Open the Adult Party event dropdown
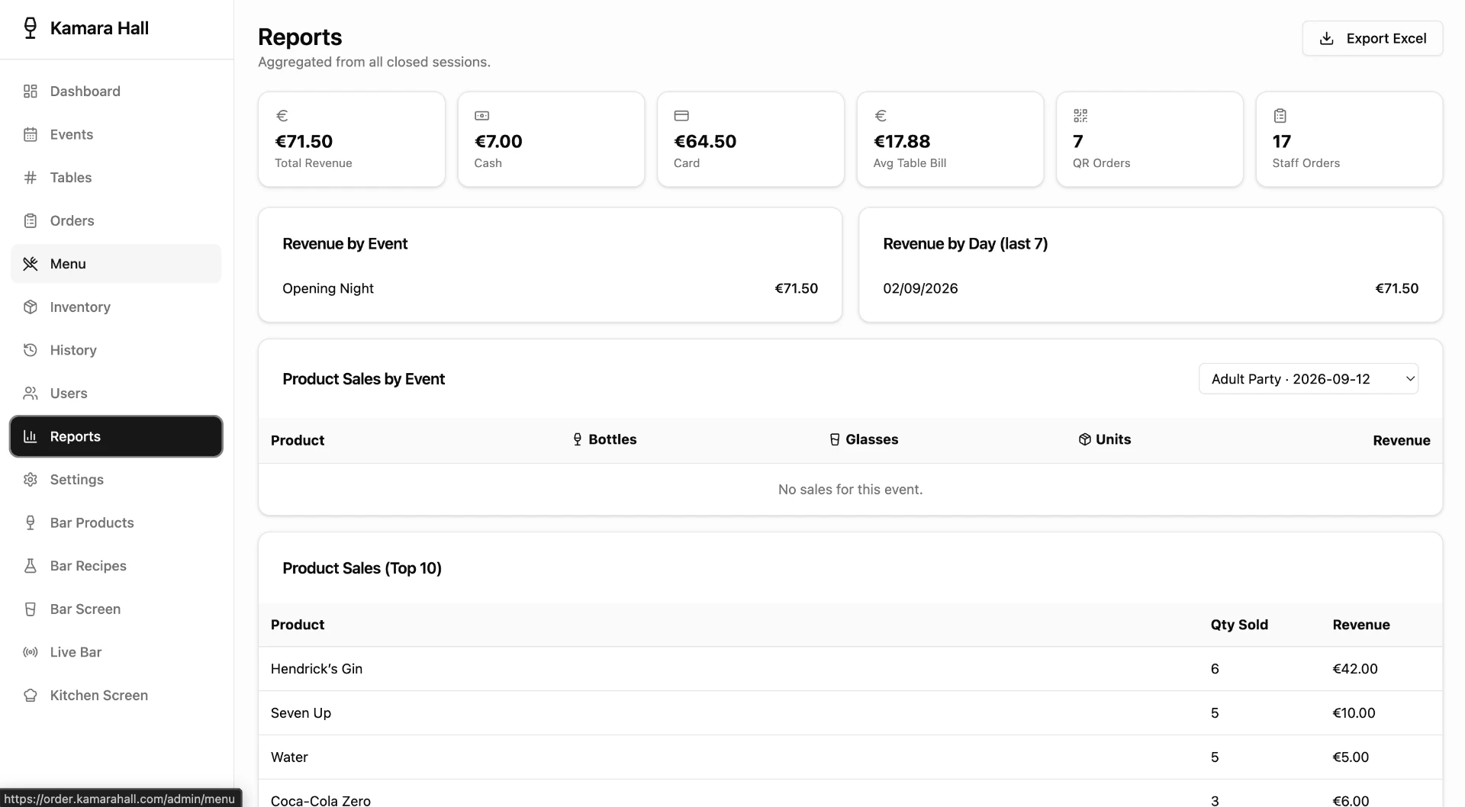The height and width of the screenshot is (807, 1465). 1309,379
